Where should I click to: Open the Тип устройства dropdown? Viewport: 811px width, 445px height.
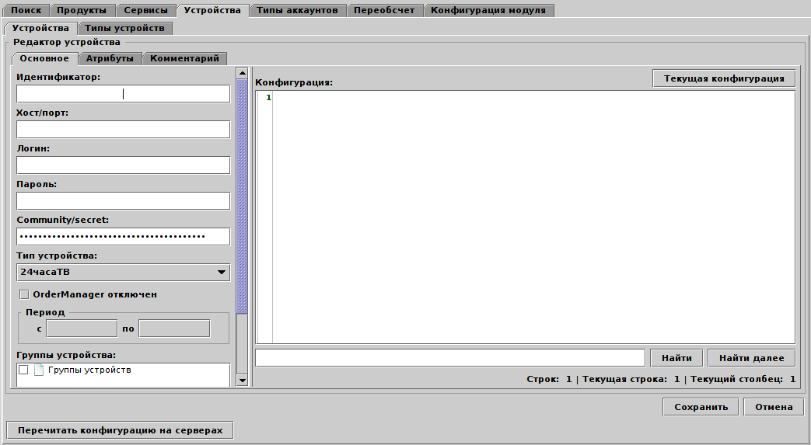pyautogui.click(x=123, y=272)
